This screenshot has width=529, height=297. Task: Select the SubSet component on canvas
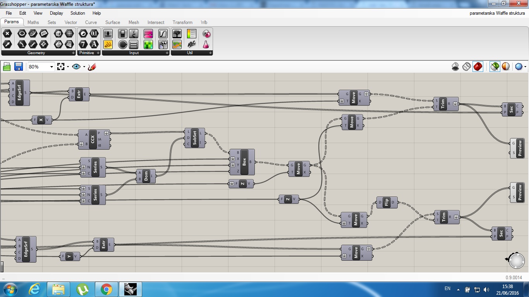coord(195,138)
